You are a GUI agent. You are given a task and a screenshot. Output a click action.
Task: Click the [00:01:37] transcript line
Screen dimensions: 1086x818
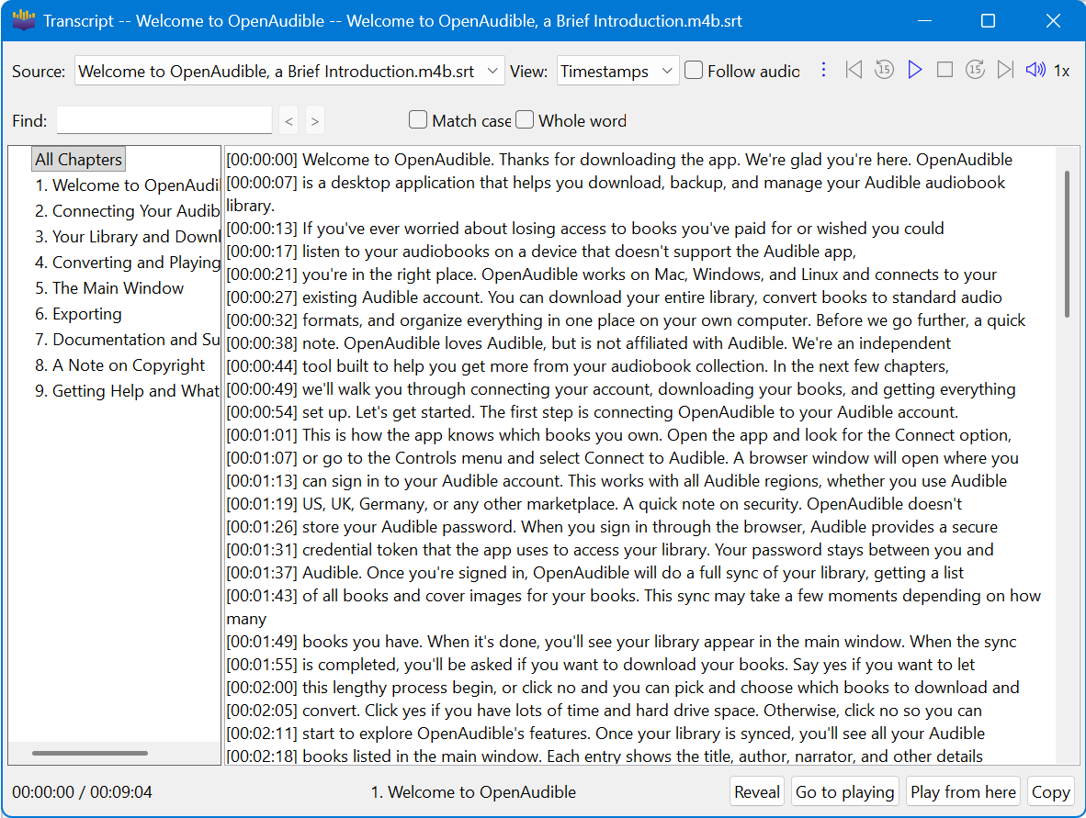click(595, 572)
